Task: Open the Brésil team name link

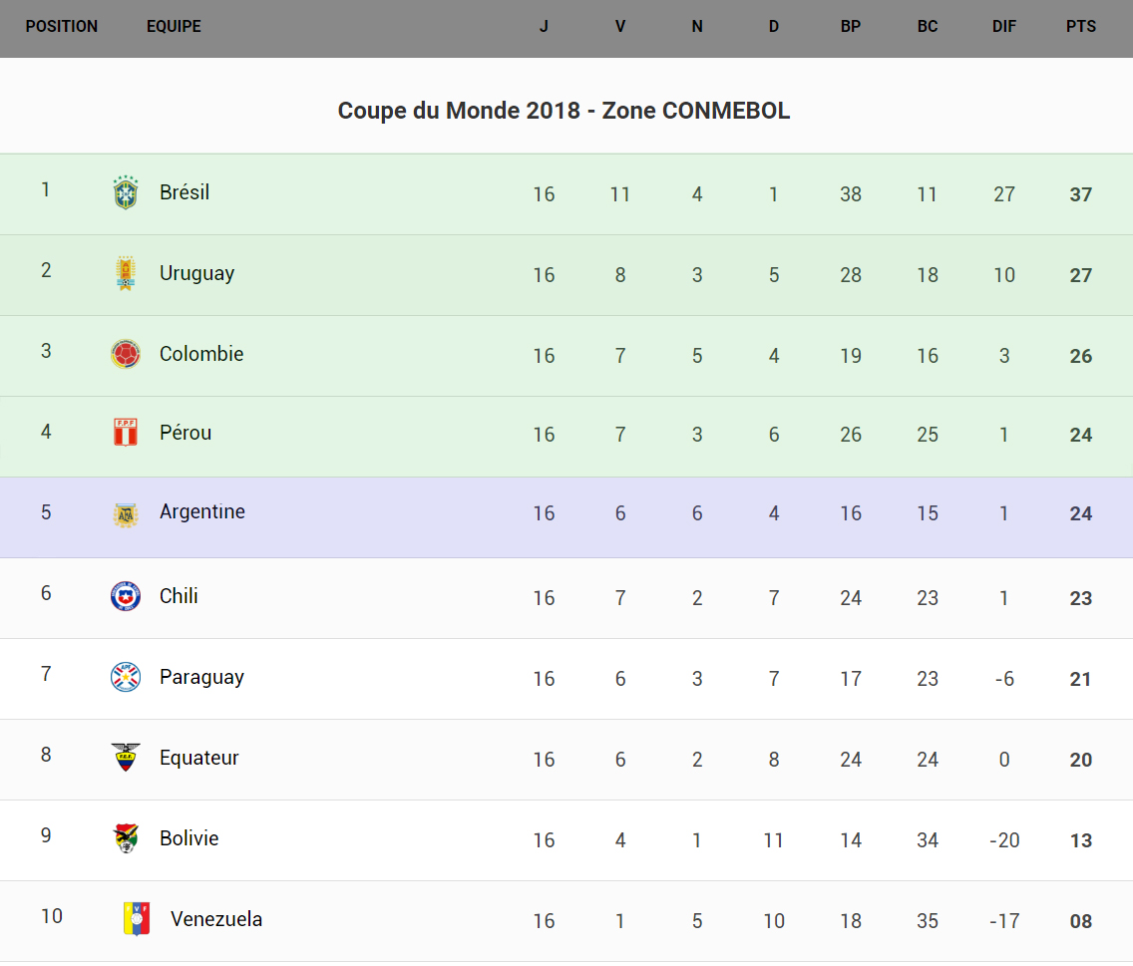Action: tap(185, 192)
